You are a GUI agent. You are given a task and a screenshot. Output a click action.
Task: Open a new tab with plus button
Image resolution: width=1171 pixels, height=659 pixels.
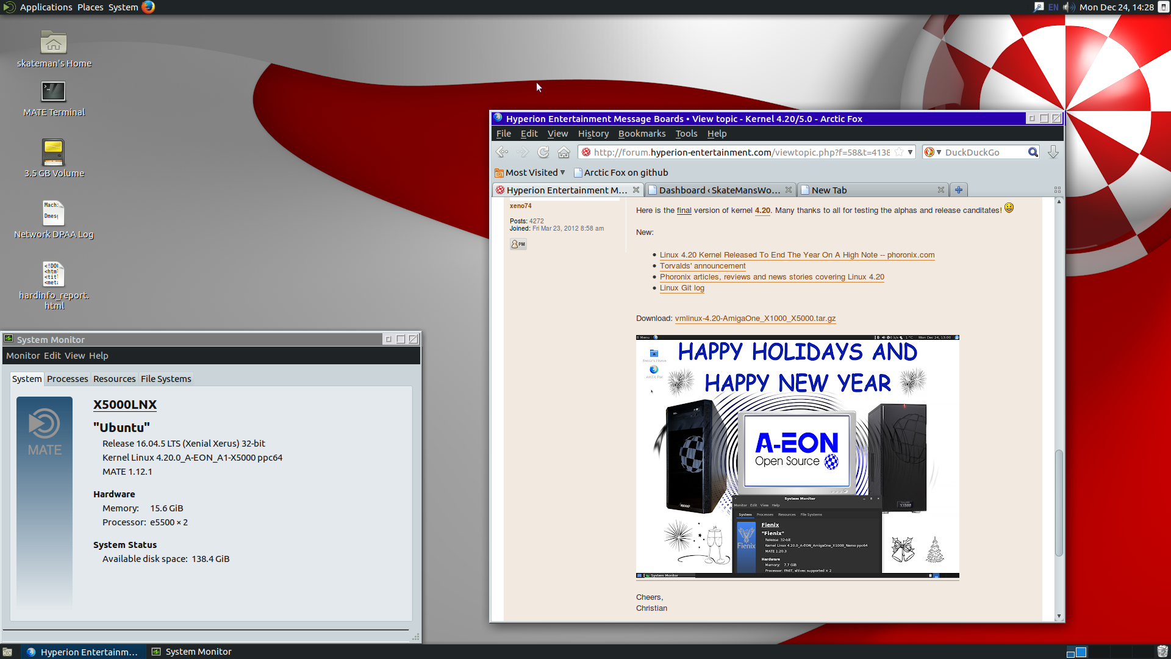pos(959,190)
